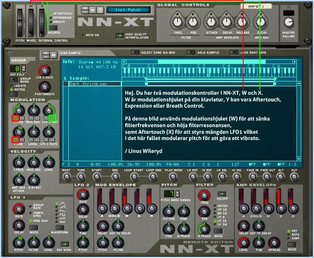Click the Legato/Retrig selector button
Viewport: 314px width, 258px height.
click(x=14, y=94)
